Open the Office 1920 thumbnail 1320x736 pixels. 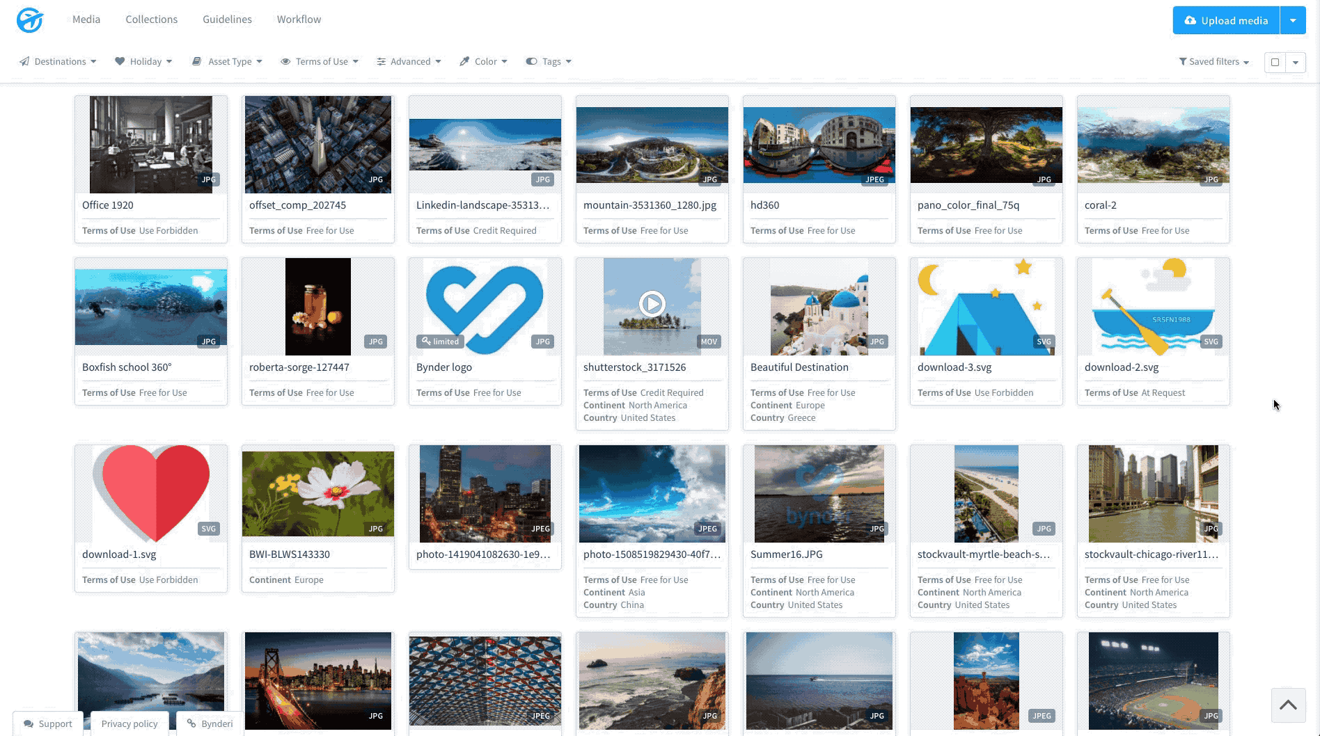click(x=151, y=145)
